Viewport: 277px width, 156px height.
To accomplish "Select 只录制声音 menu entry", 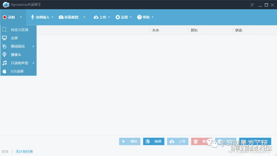I will (x=18, y=63).
